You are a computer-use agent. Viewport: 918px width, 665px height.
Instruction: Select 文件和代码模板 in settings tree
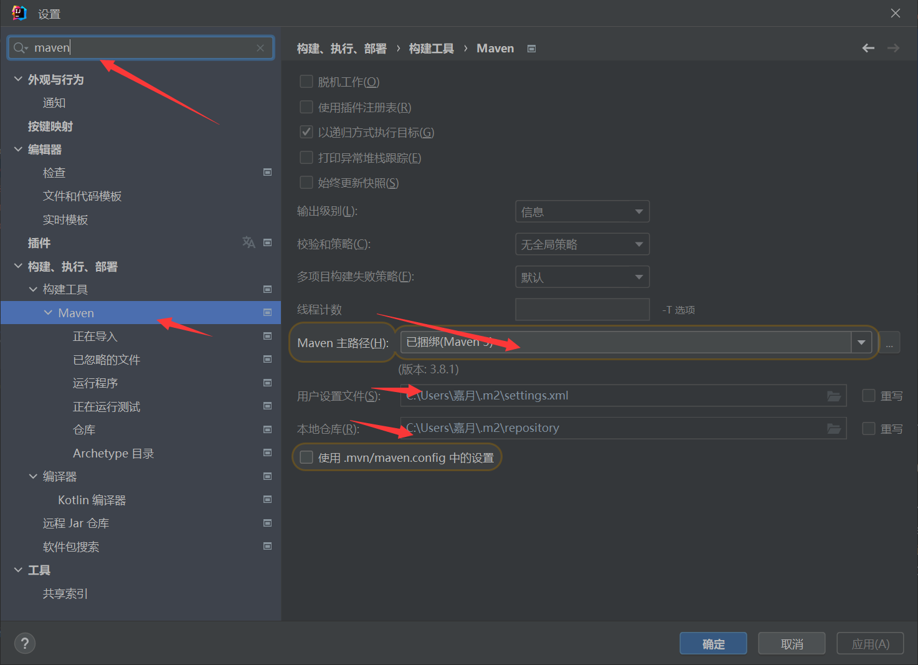(x=82, y=196)
